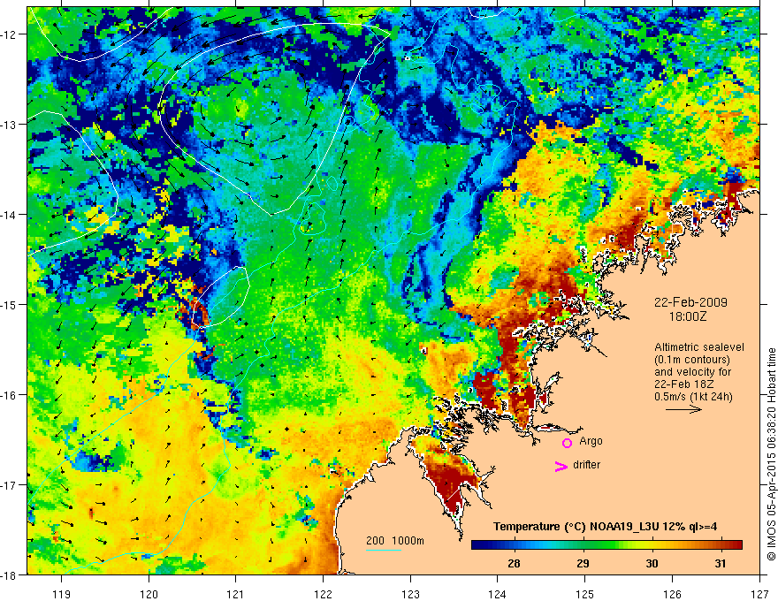Viewport: 778px width, 601px height.
Task: Click the cyan 200 1000m depth contour legend line
Action: [384, 550]
